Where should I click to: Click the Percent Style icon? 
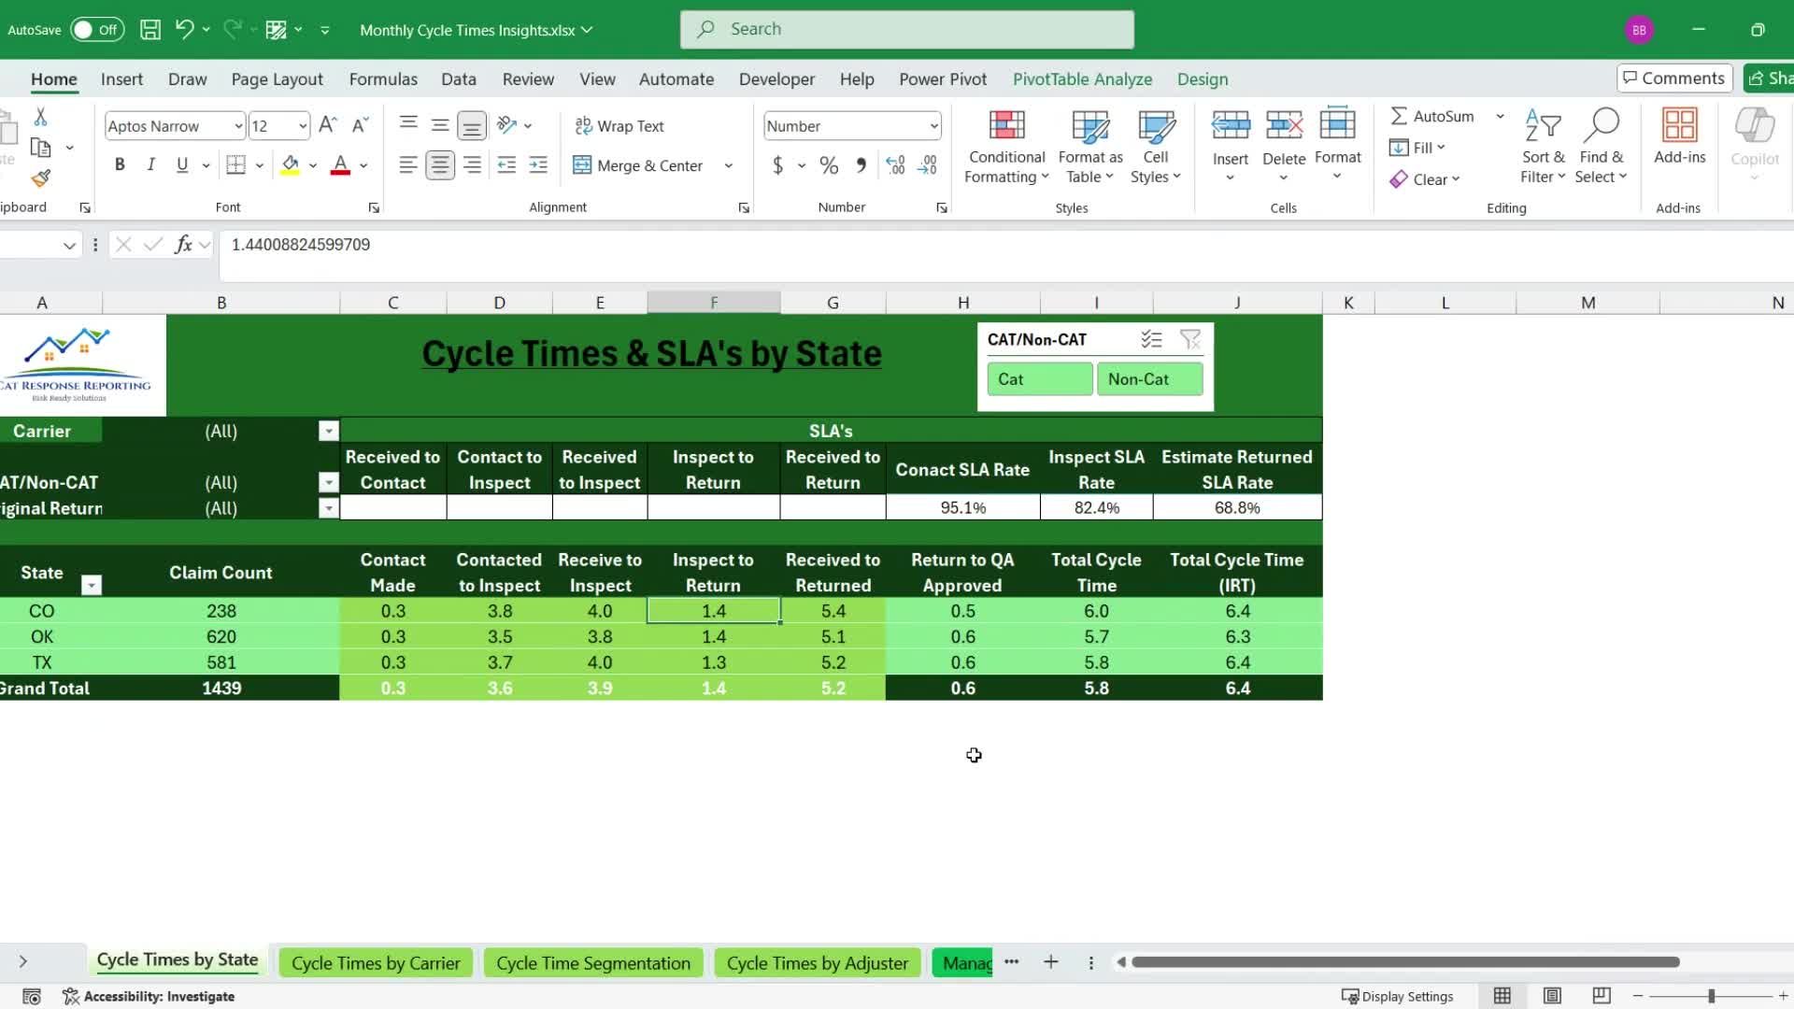pyautogui.click(x=828, y=165)
